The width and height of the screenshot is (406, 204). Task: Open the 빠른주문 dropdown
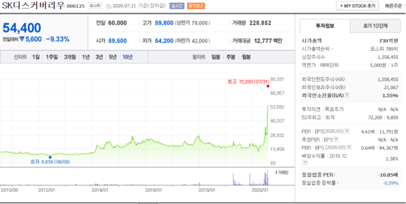click(x=395, y=6)
